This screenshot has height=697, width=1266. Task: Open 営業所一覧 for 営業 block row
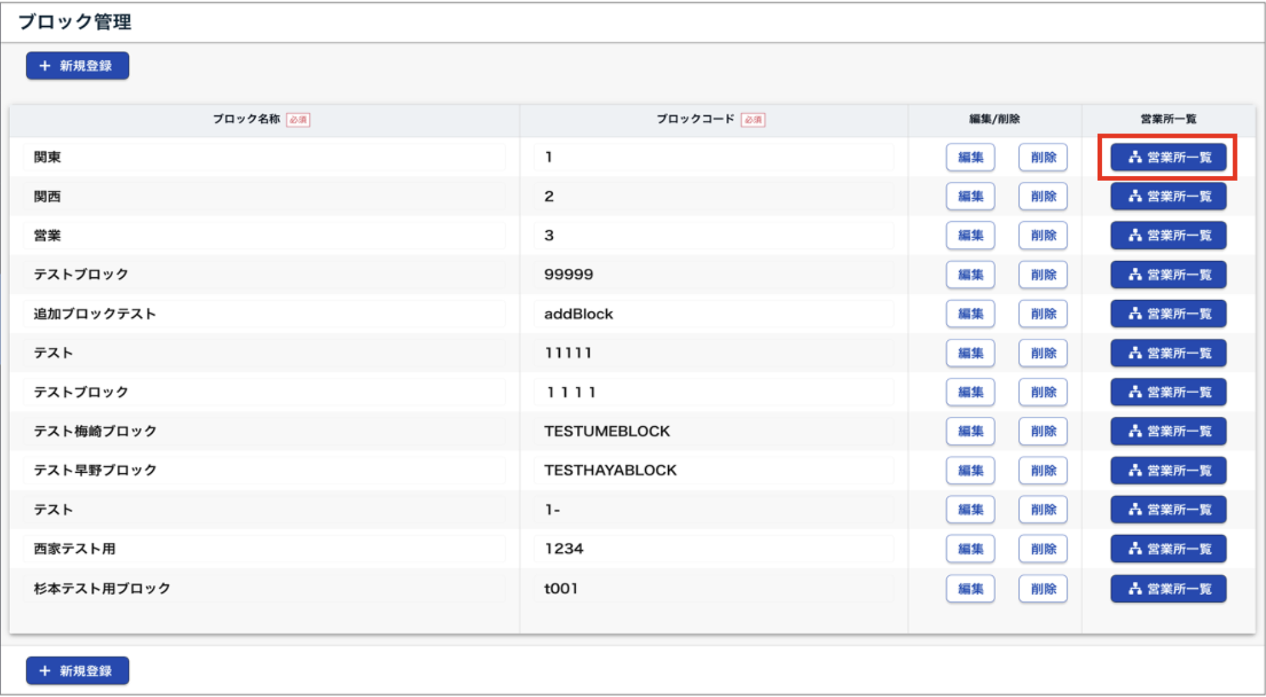click(x=1168, y=236)
